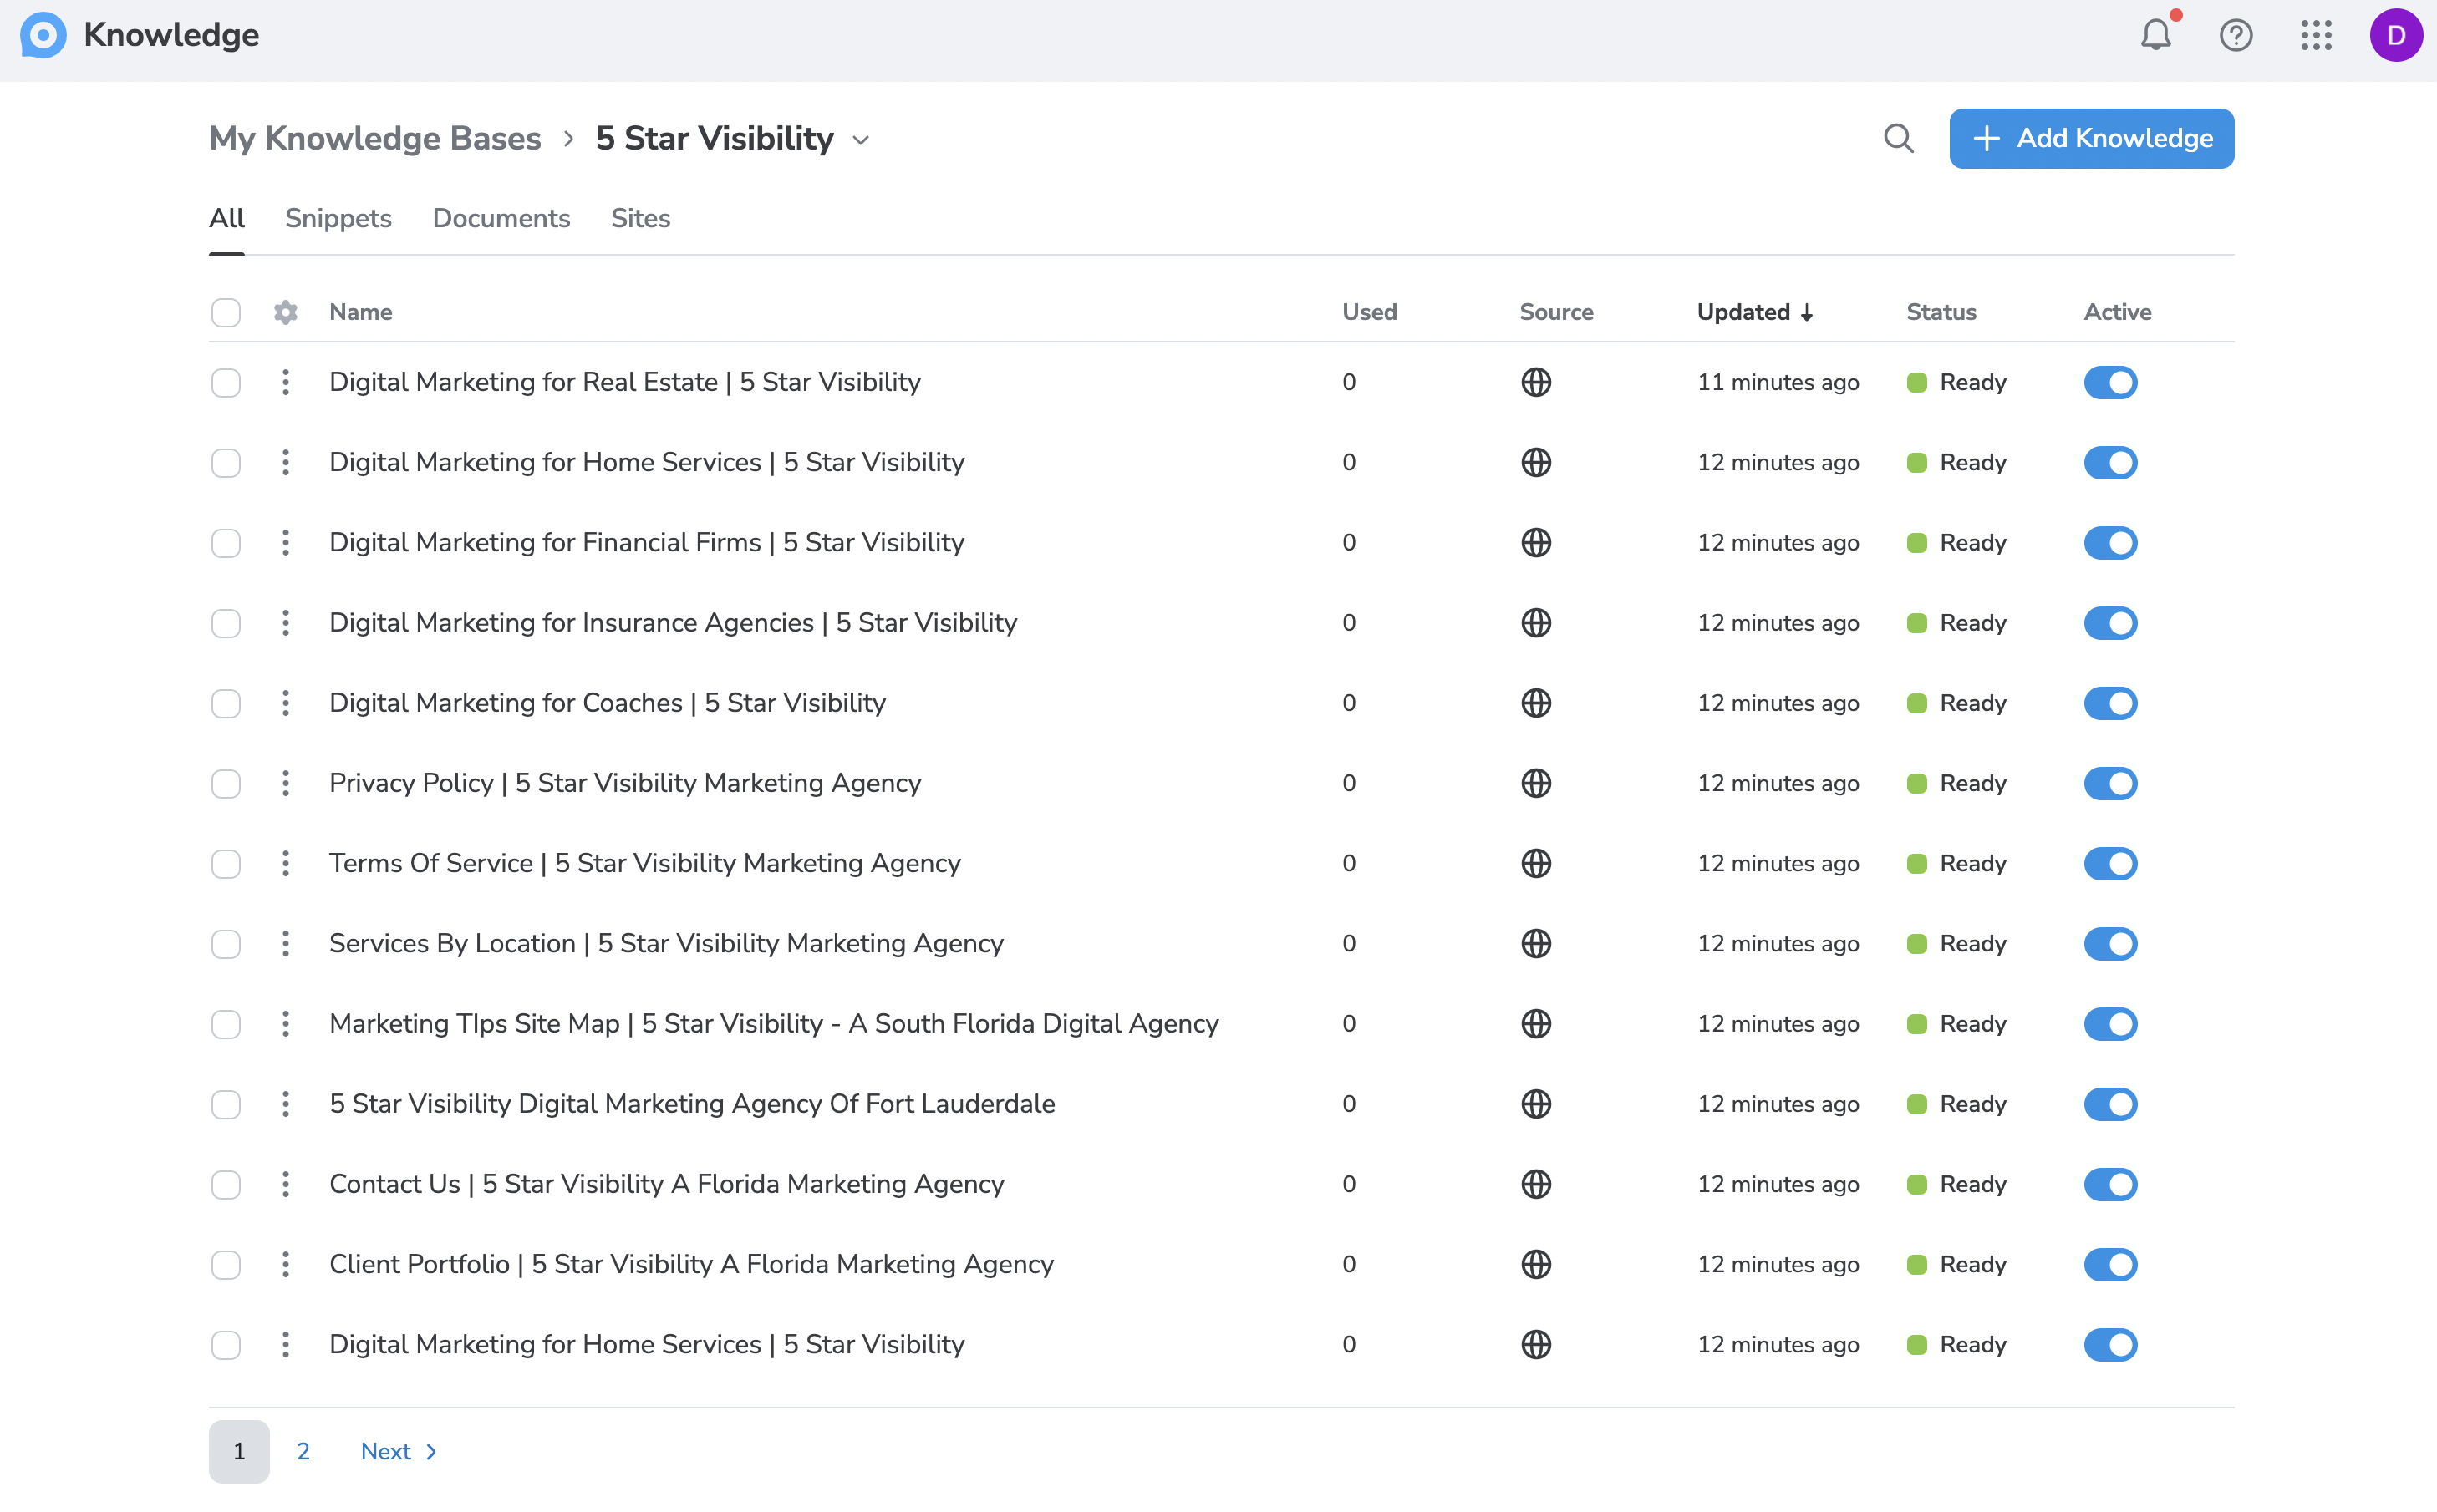Open the notifications bell
Viewport: 2437px width, 1512px height.
click(2155, 36)
